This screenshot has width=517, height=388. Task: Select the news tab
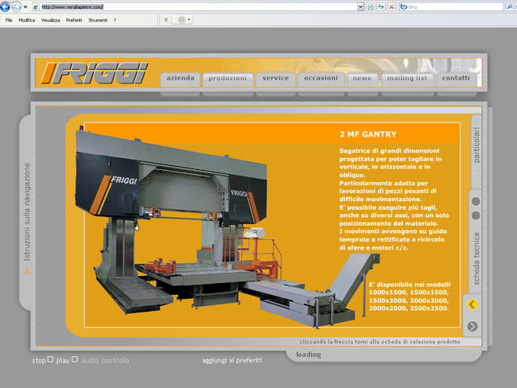pyautogui.click(x=362, y=80)
